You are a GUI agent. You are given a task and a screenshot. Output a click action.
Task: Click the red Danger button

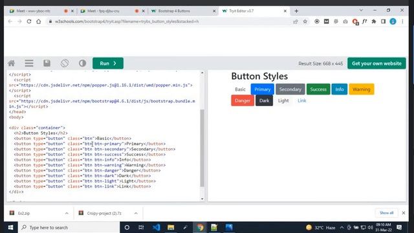tap(243, 101)
